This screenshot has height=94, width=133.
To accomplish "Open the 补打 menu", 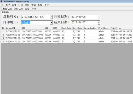I will pos(27,5).
